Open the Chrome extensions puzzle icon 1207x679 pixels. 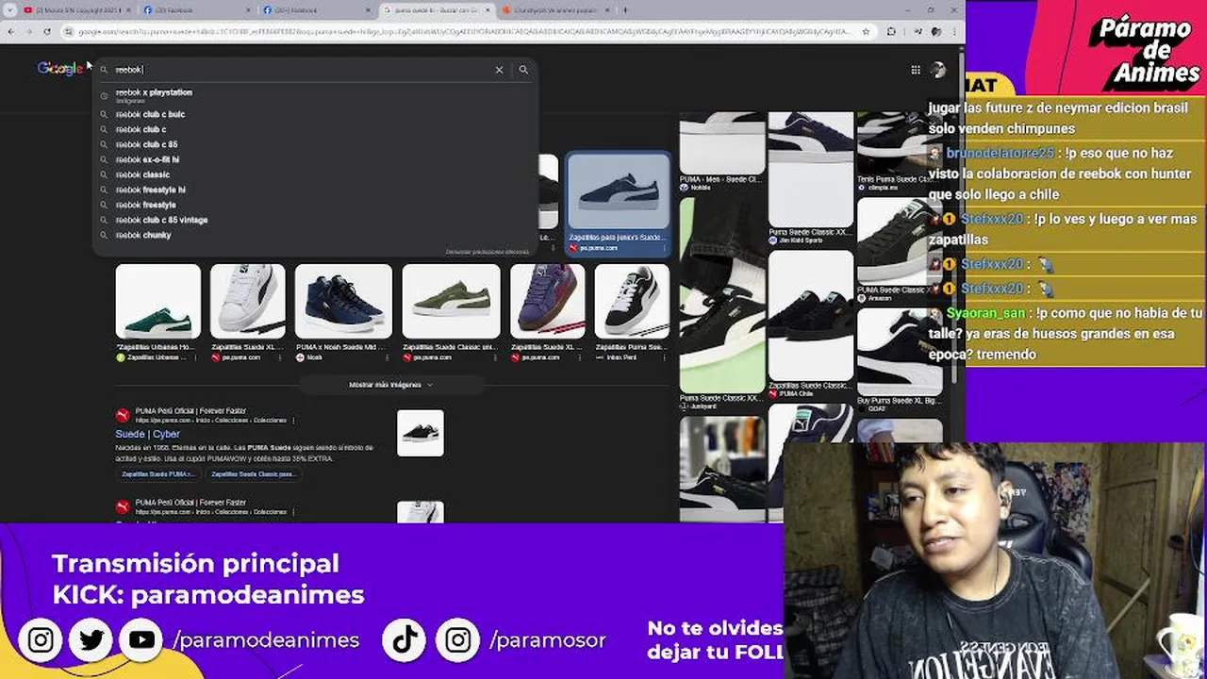(891, 31)
